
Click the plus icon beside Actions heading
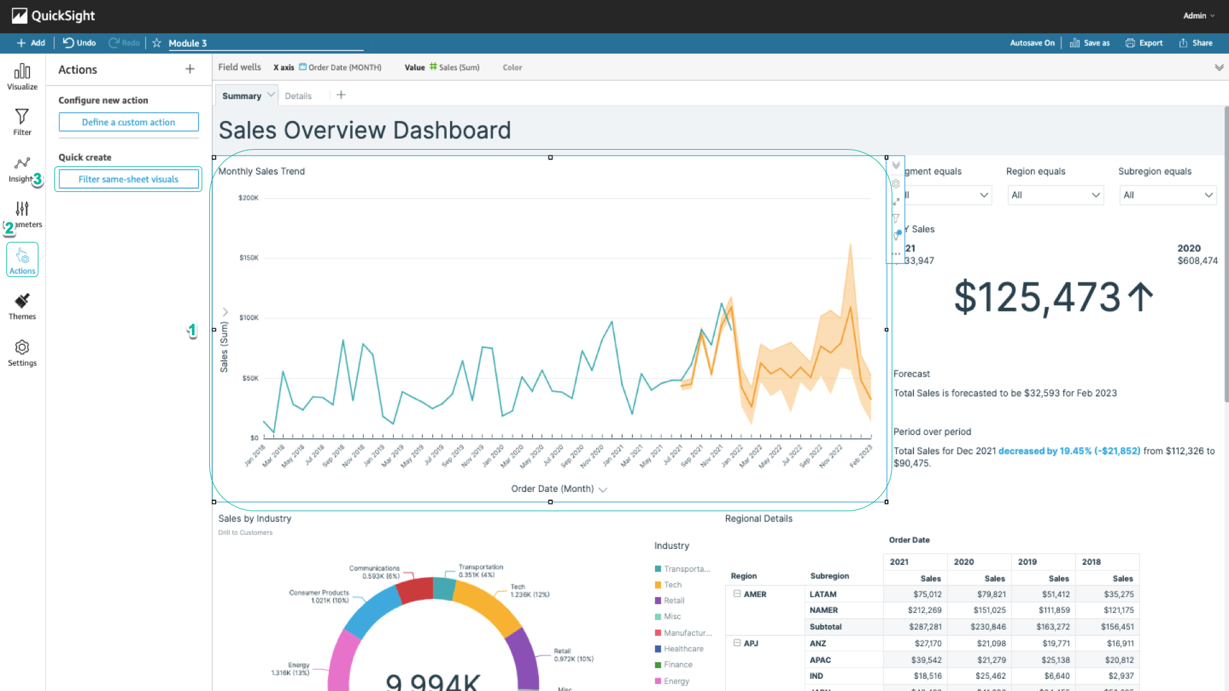pos(190,69)
